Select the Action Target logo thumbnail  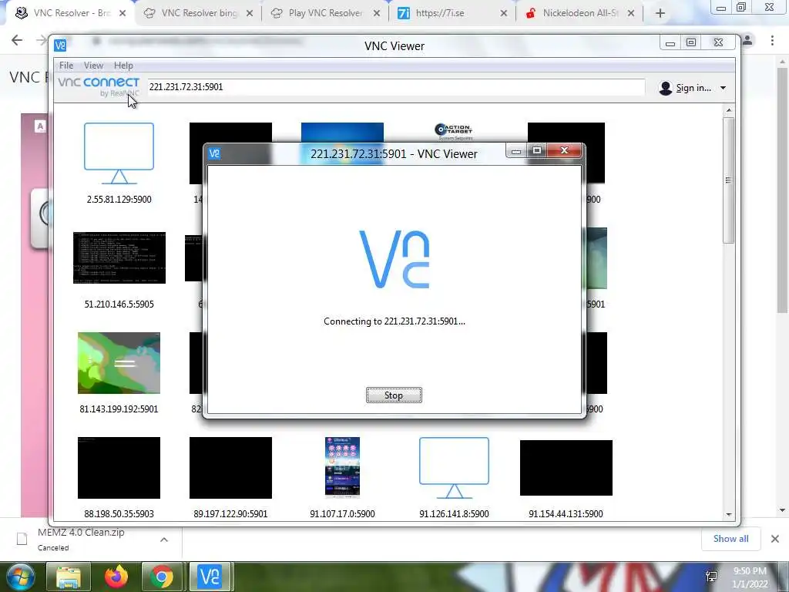point(454,132)
